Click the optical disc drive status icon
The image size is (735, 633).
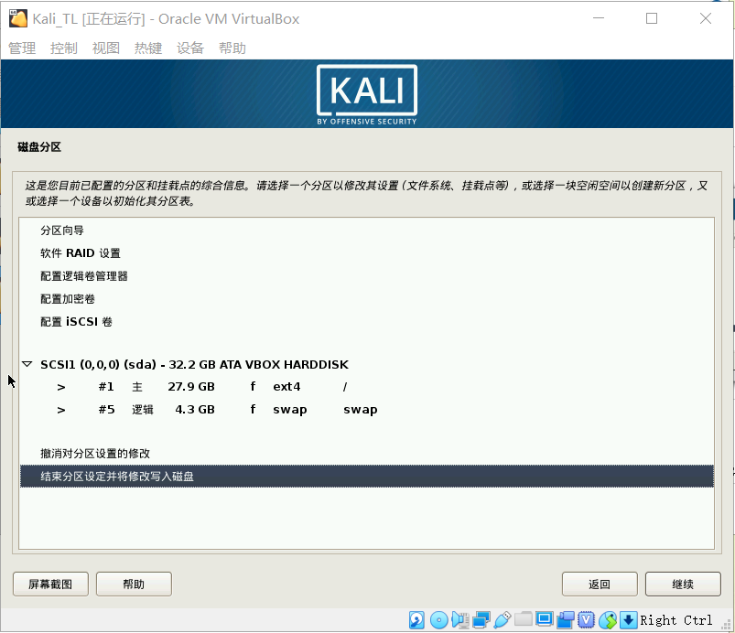[439, 620]
